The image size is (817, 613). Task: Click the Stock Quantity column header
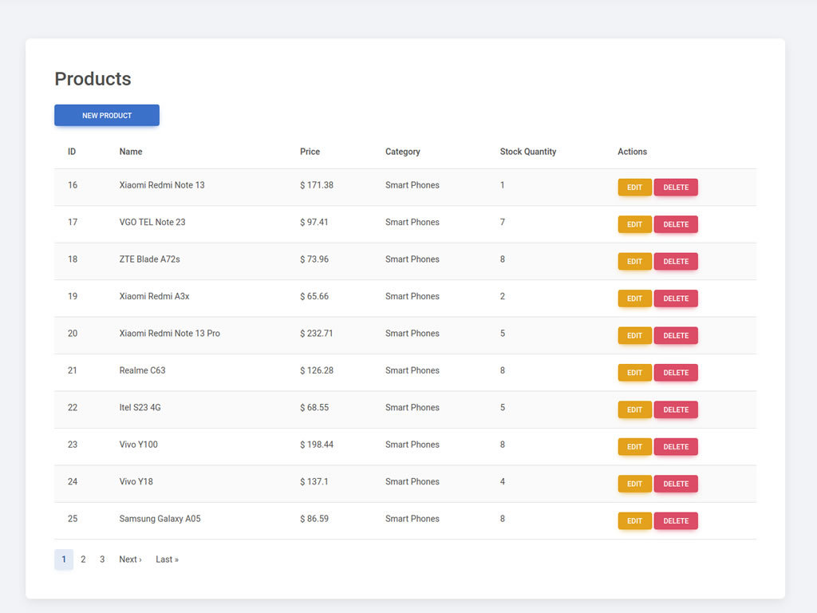[x=527, y=152]
